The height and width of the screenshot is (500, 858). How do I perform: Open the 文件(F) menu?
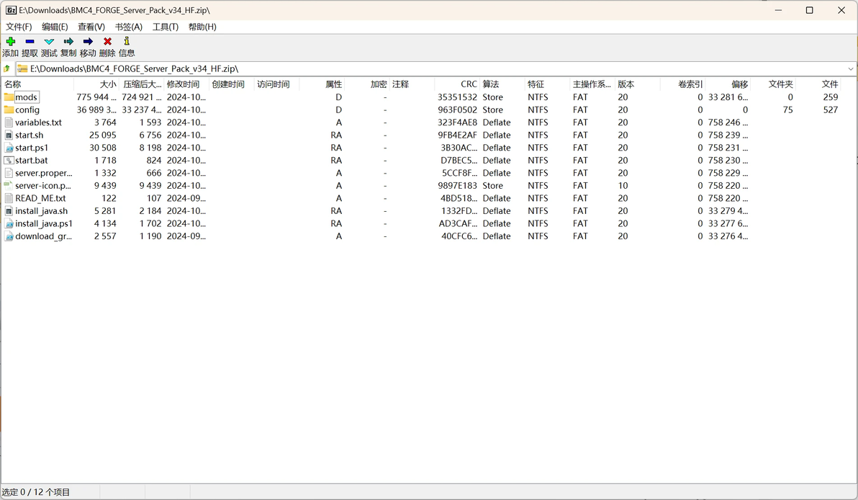[x=19, y=27]
